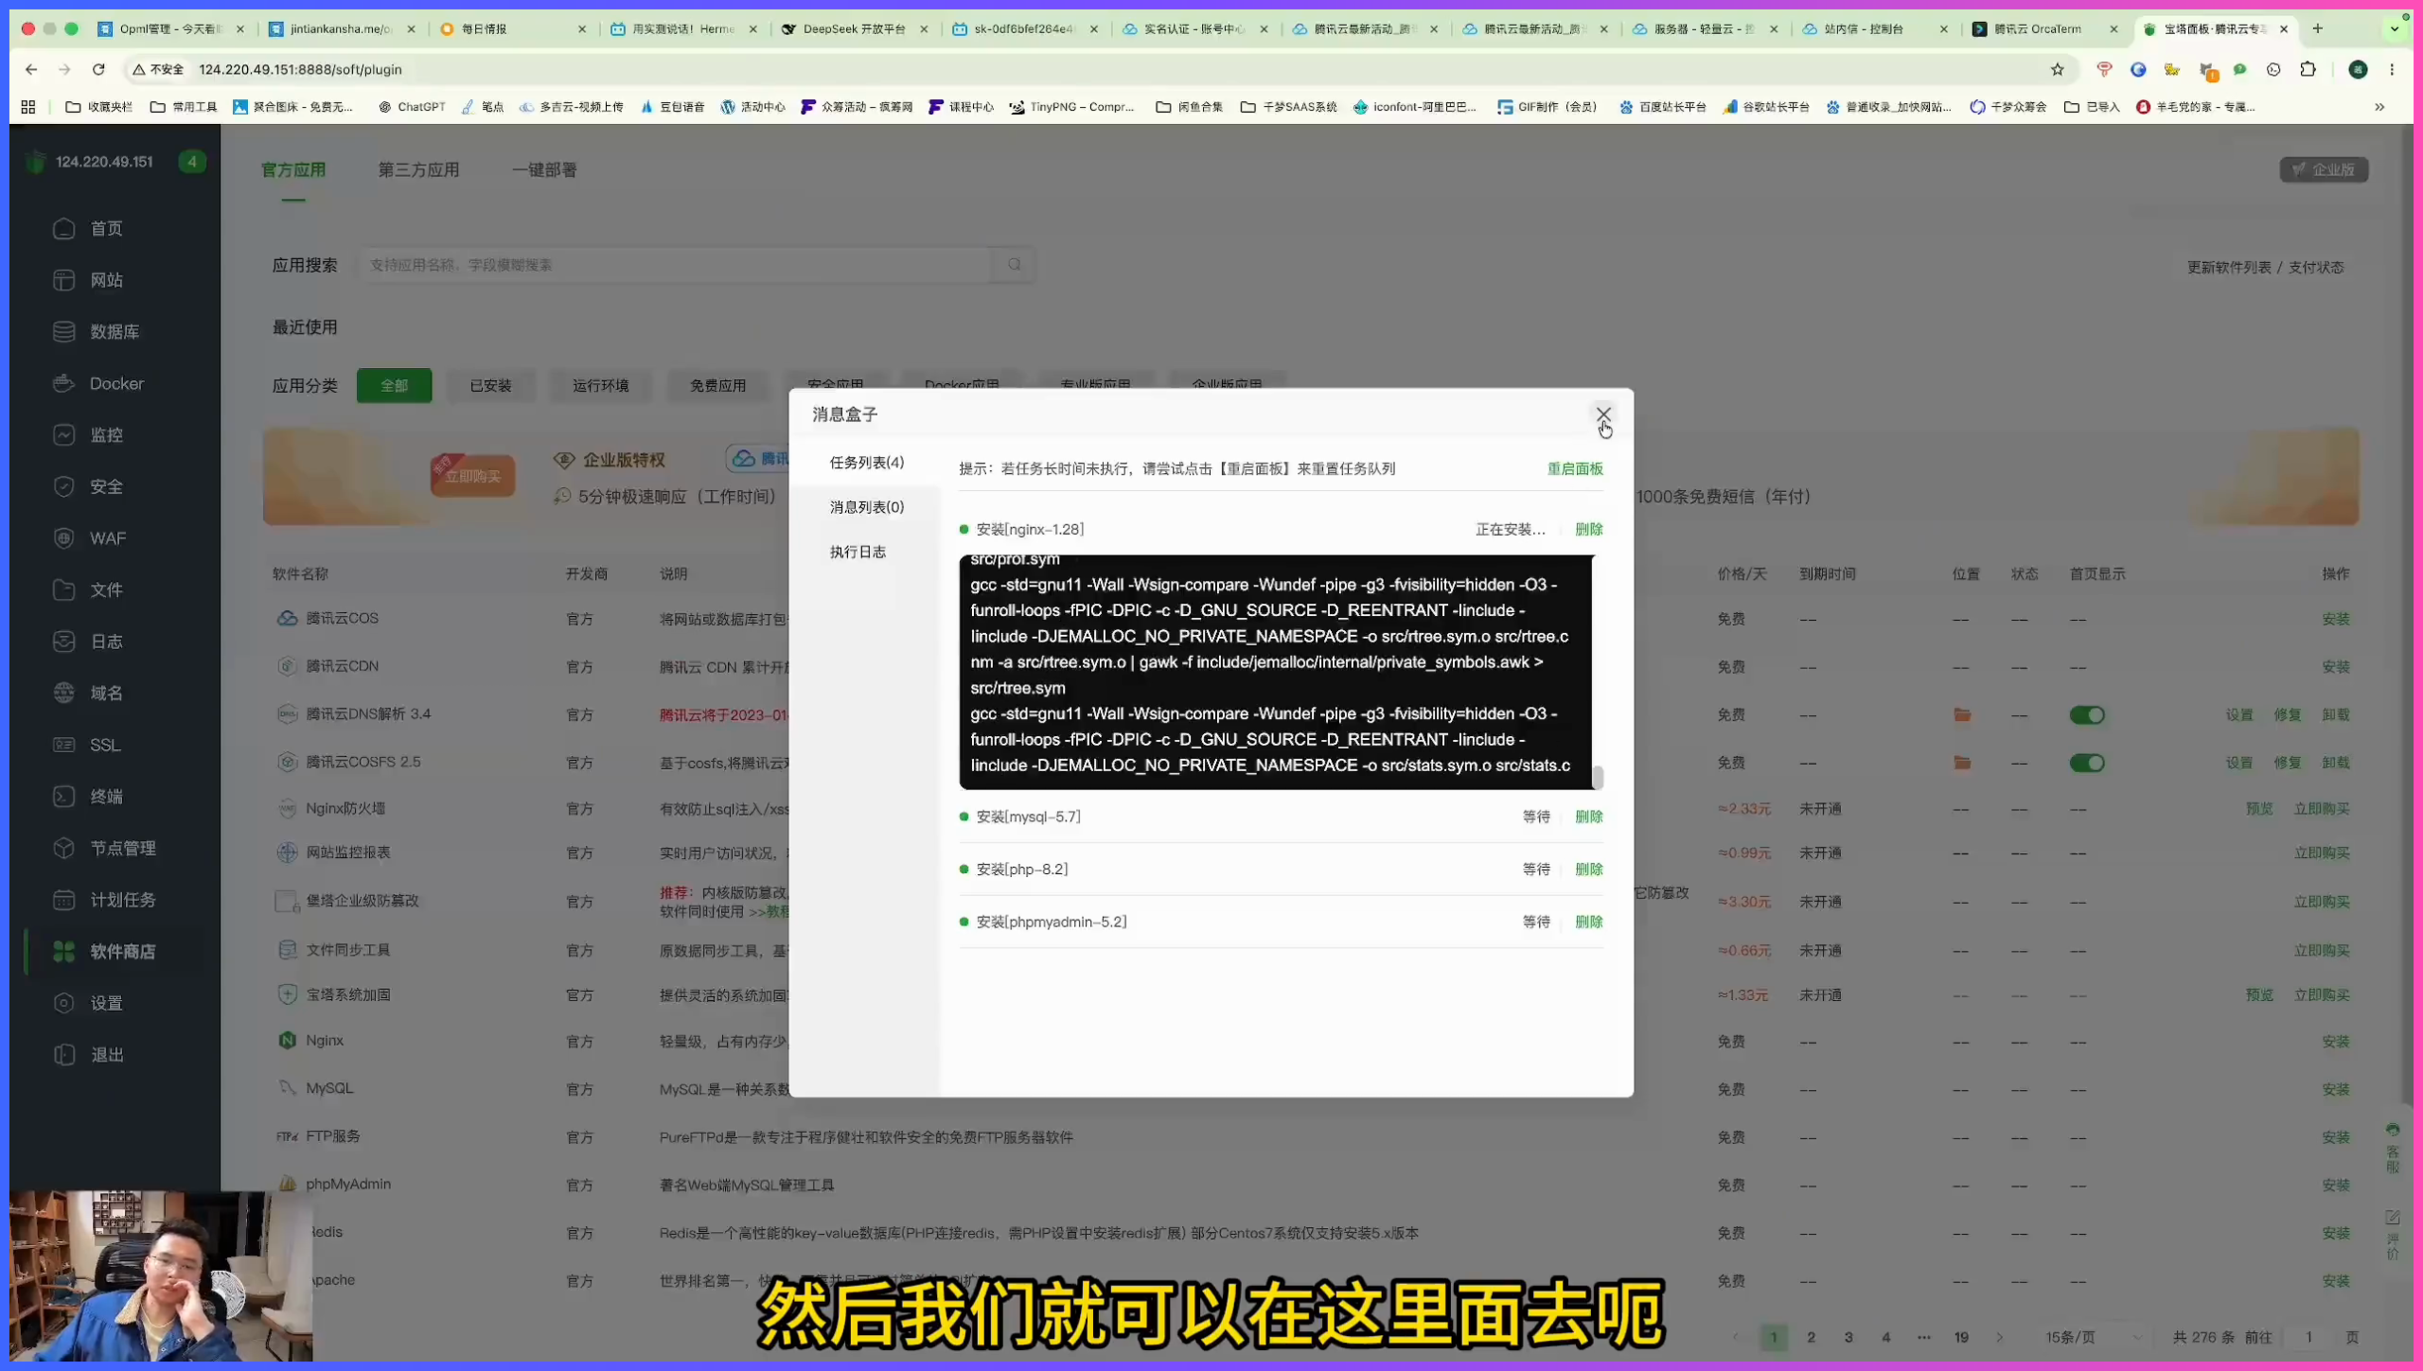Click the folder icon in 腾讯云DNS解析 row
This screenshot has height=1371, width=2423.
[x=1962, y=715]
